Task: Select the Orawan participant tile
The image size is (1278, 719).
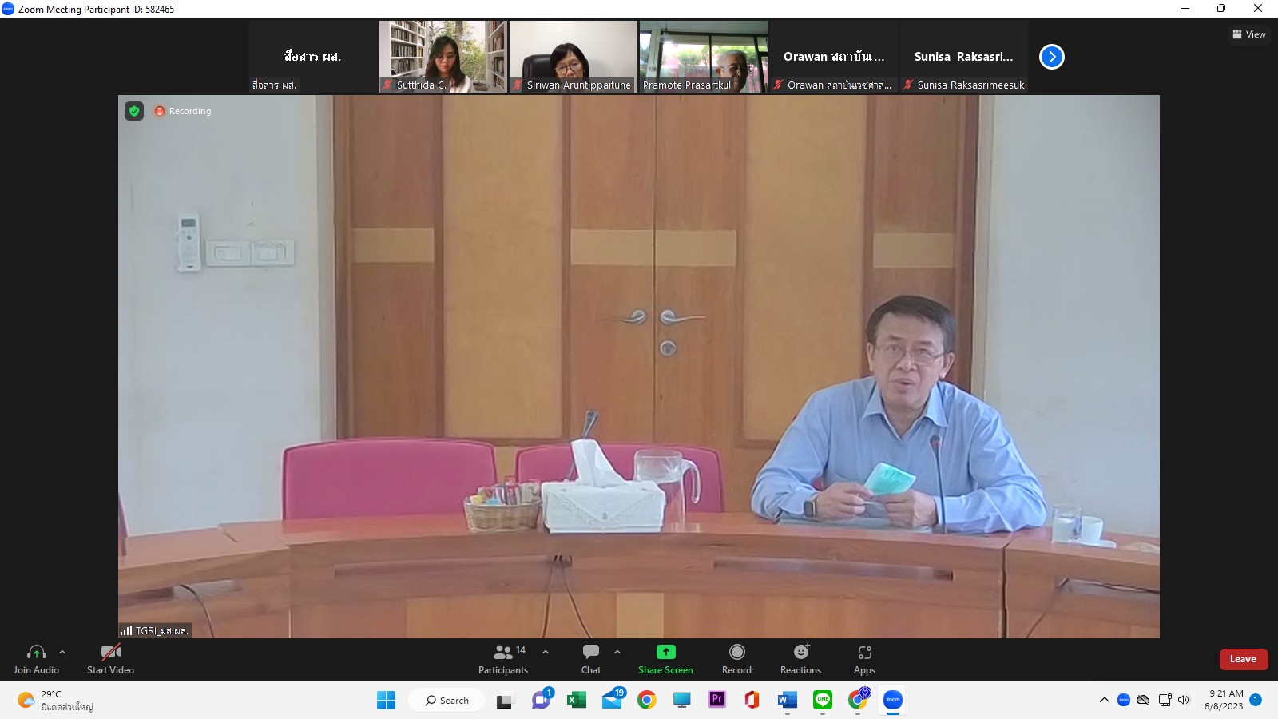Action: (834, 57)
